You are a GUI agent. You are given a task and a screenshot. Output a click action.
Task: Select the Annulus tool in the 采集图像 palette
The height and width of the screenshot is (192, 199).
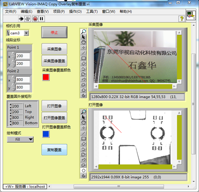coord(83,95)
